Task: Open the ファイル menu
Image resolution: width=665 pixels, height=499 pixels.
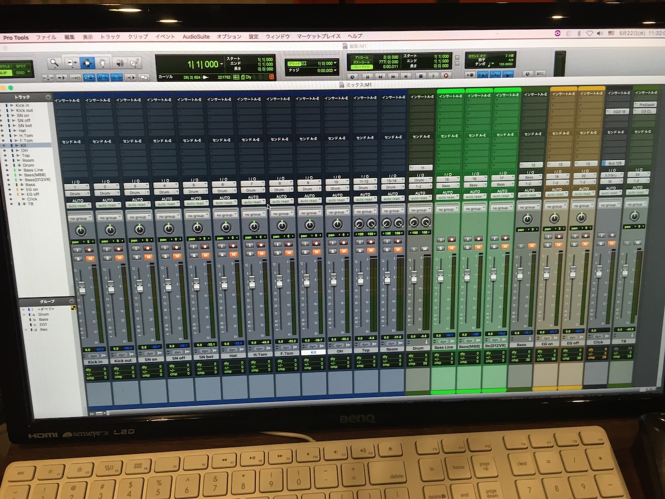Action: pyautogui.click(x=46, y=37)
